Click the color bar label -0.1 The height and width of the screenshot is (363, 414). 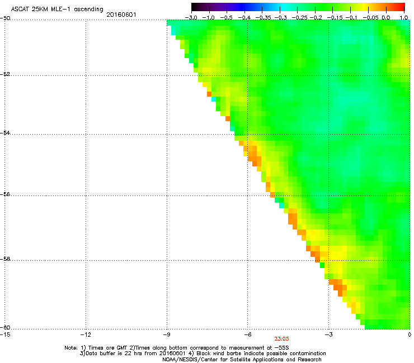351,18
